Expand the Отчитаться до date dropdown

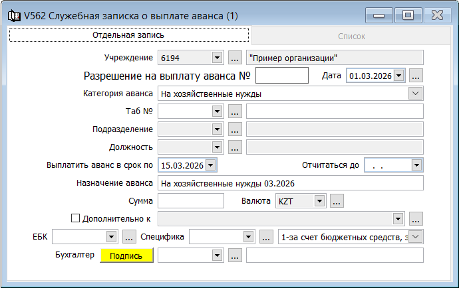(416, 165)
